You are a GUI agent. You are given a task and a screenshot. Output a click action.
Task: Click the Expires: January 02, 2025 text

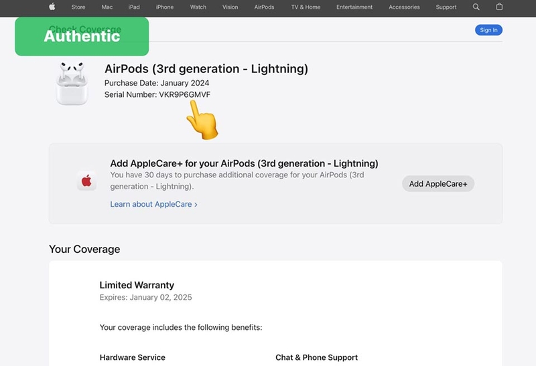click(x=145, y=297)
